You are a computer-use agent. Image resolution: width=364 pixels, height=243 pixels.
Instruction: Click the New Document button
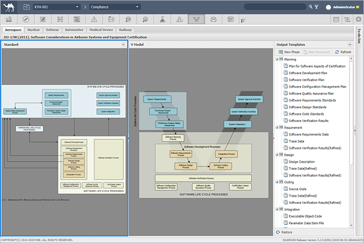pyautogui.click(x=317, y=52)
